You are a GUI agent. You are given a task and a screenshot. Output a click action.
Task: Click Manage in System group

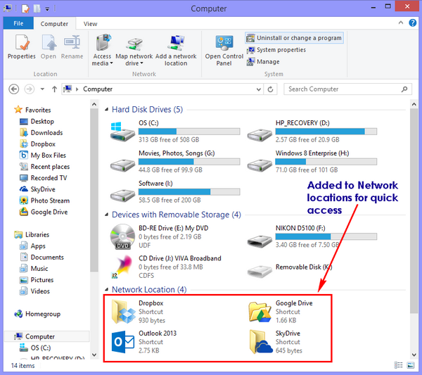coord(263,62)
